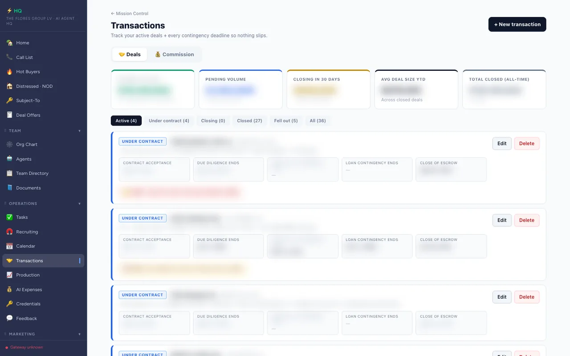
Task: Click the first deal's UNDER CONTRACT badge
Action: [142, 142]
